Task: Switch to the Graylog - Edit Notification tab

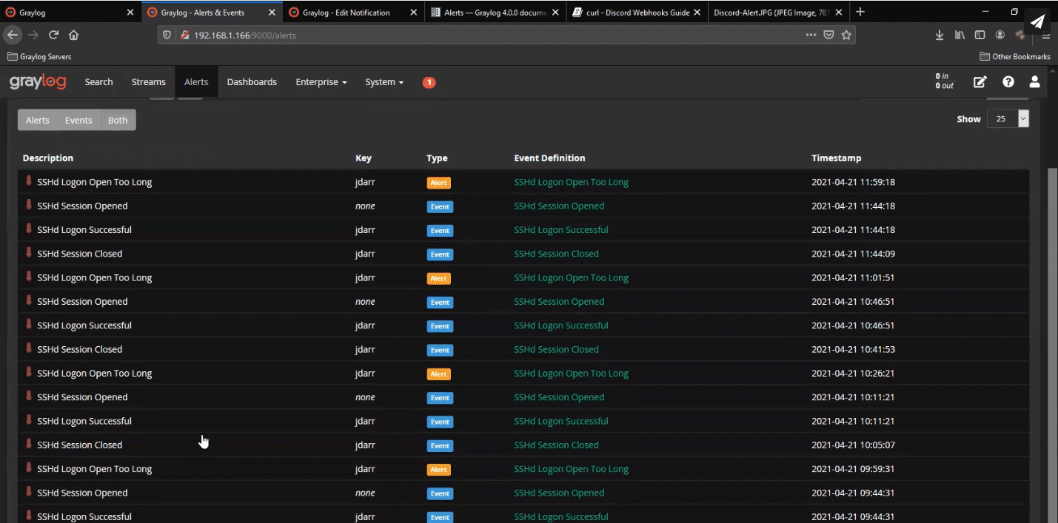Action: (x=346, y=13)
